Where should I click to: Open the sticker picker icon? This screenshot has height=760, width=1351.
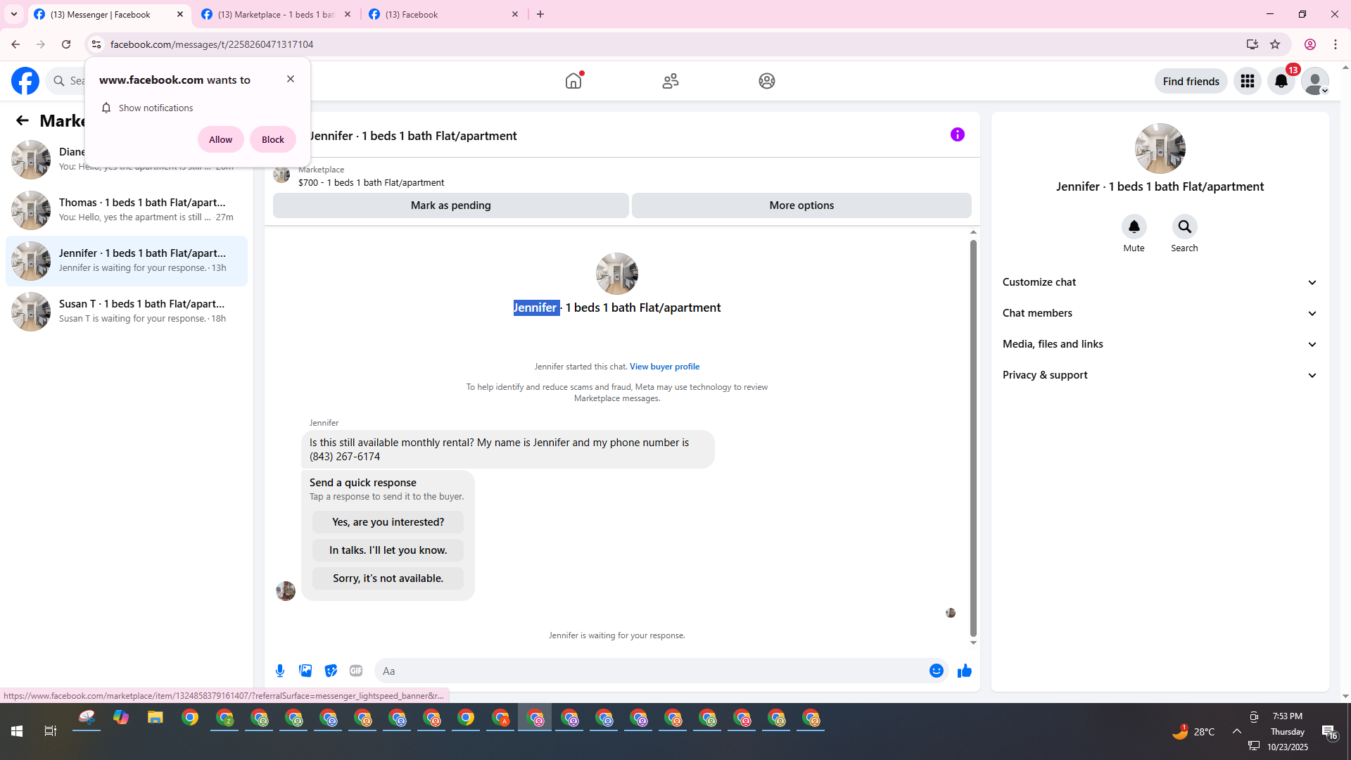tap(331, 671)
